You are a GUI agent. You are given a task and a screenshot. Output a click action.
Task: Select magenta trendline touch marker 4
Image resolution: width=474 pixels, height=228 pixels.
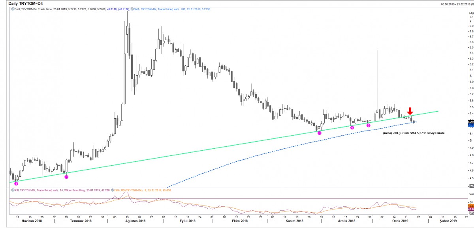pos(352,127)
